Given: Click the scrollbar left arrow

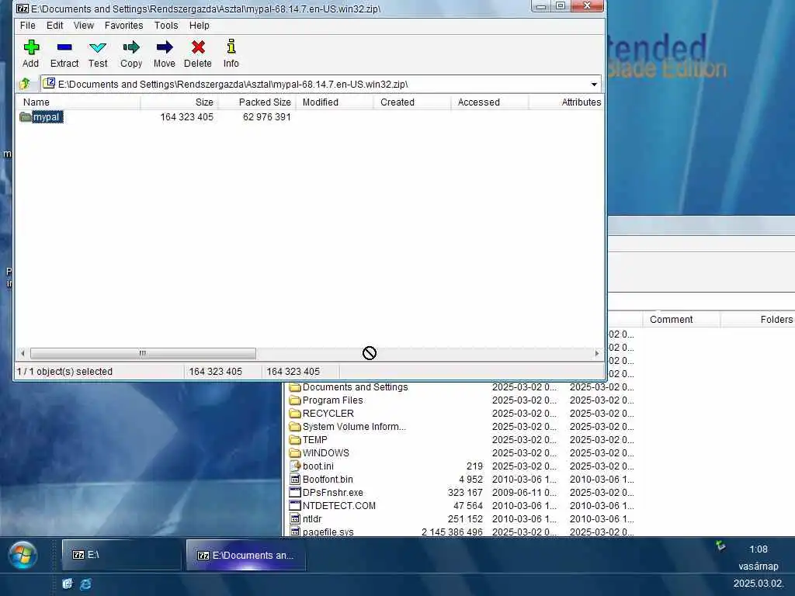Looking at the screenshot, I should (23, 353).
